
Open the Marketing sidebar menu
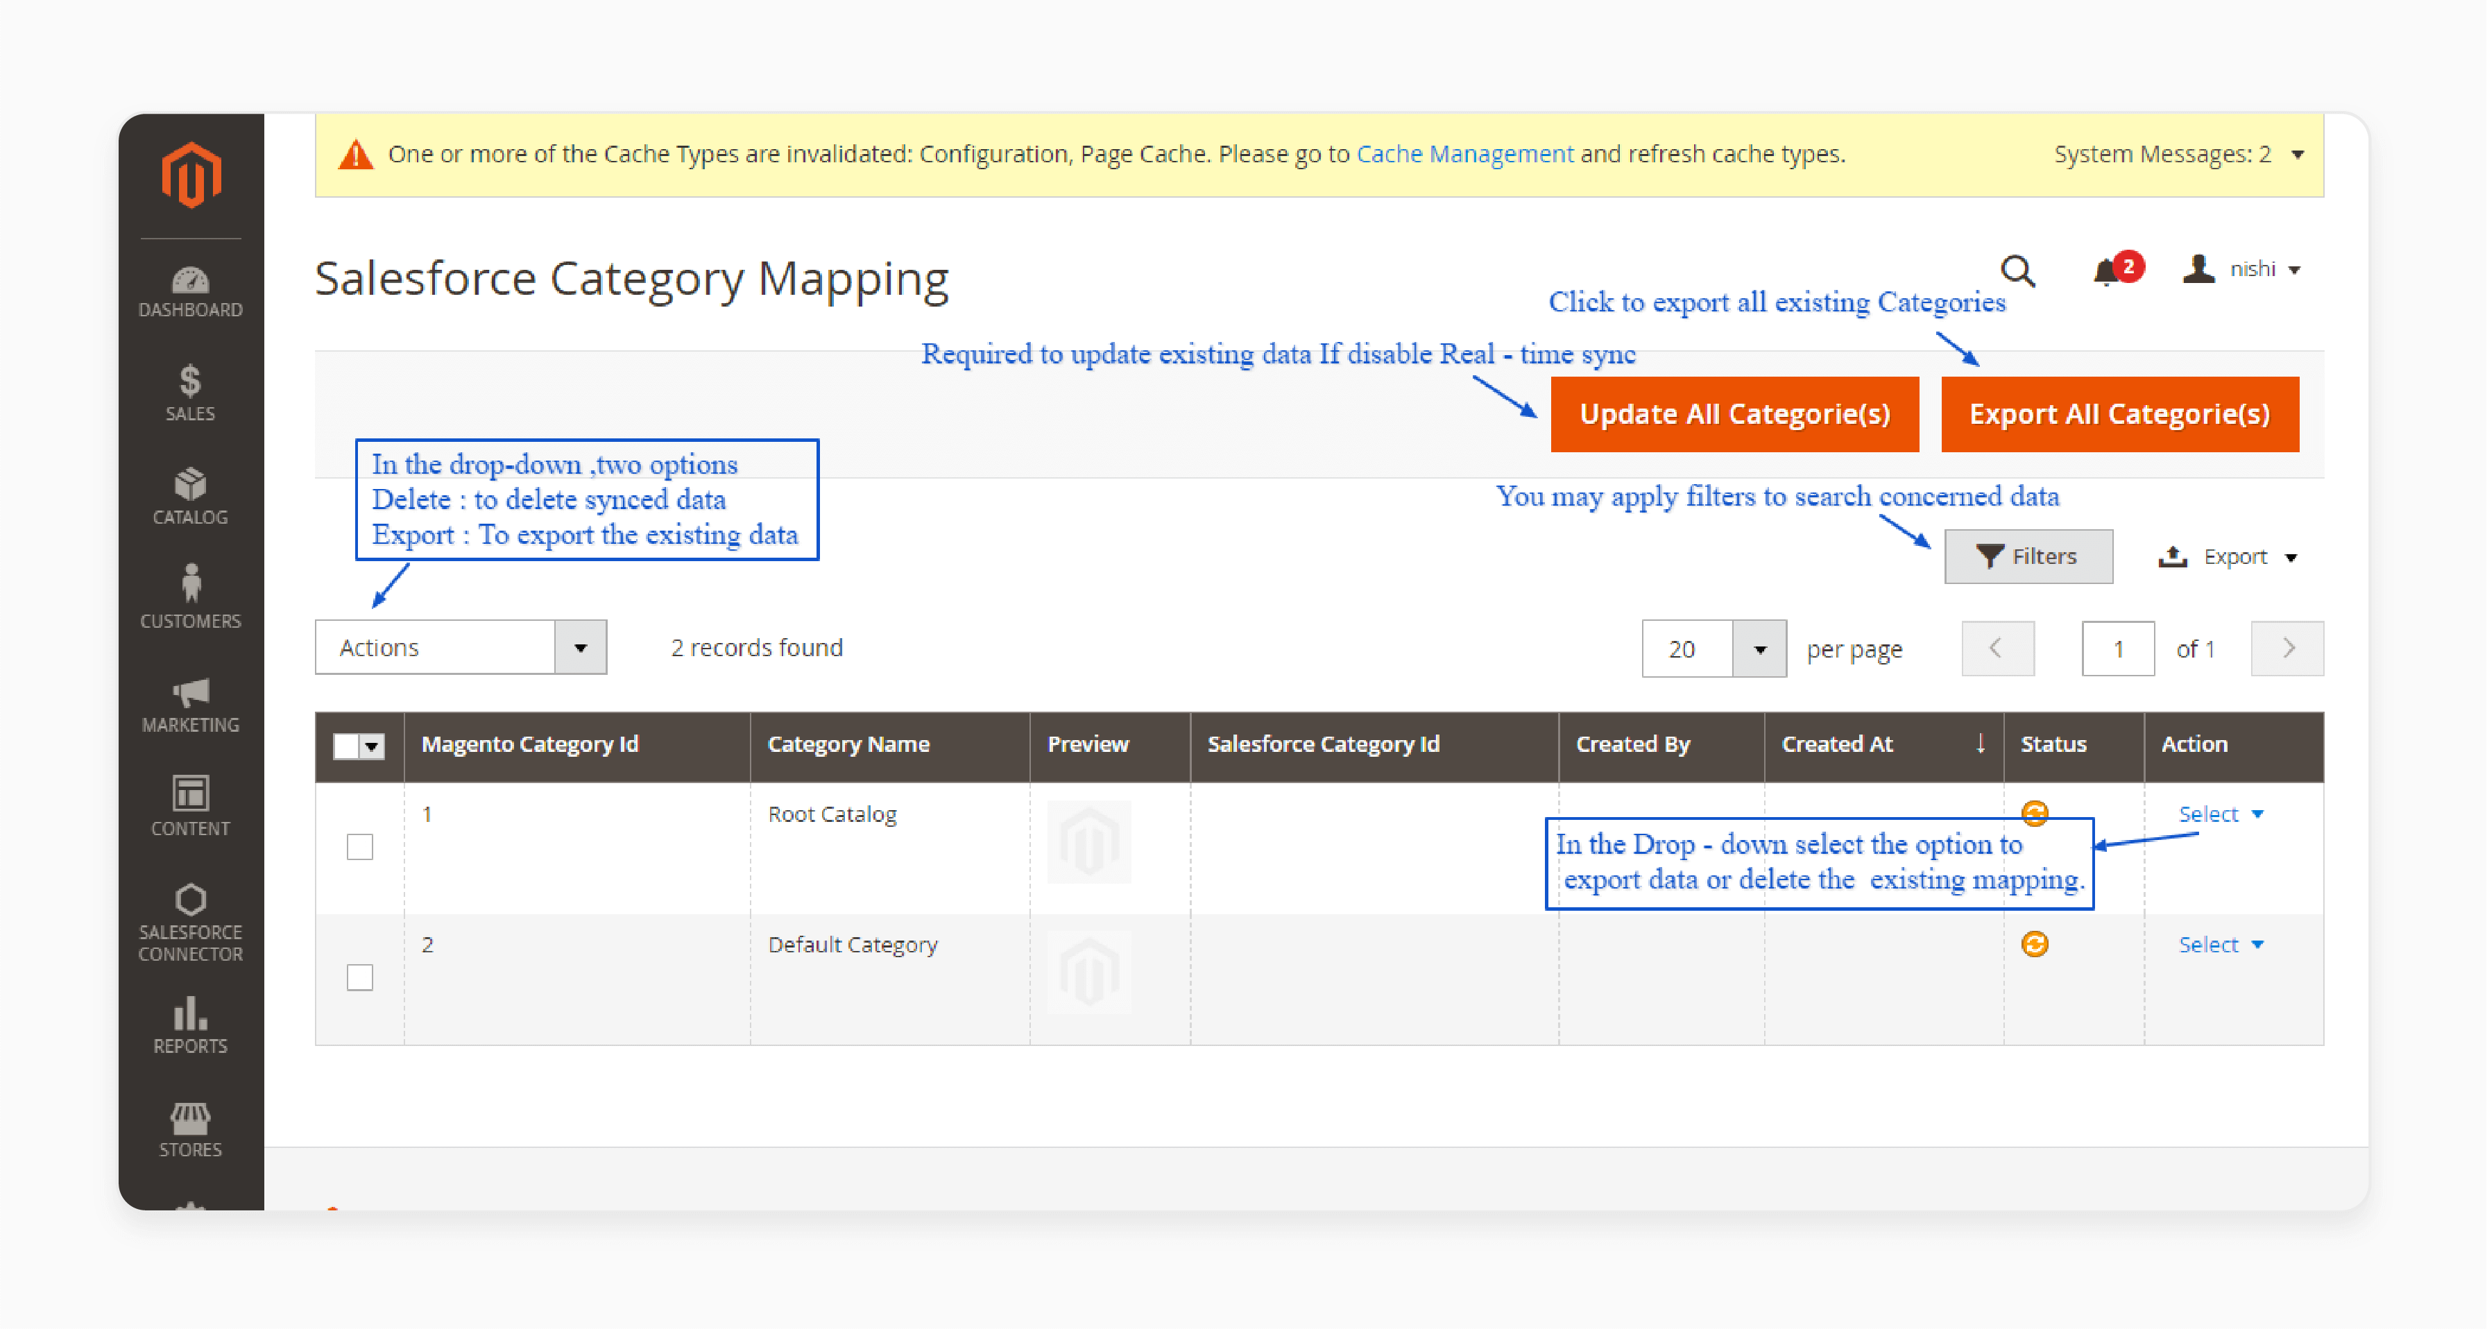190,705
